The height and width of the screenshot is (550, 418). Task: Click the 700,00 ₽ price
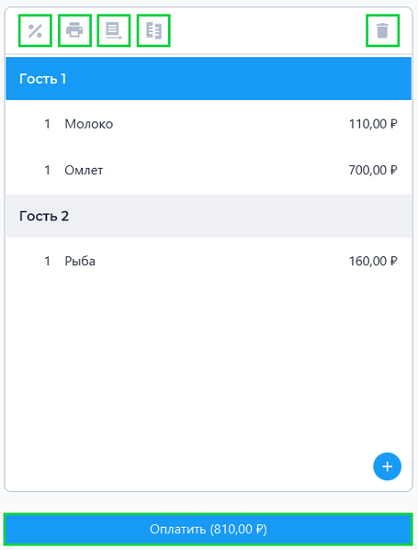coord(373,170)
